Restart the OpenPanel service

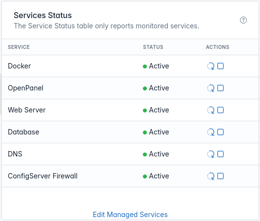(211, 88)
